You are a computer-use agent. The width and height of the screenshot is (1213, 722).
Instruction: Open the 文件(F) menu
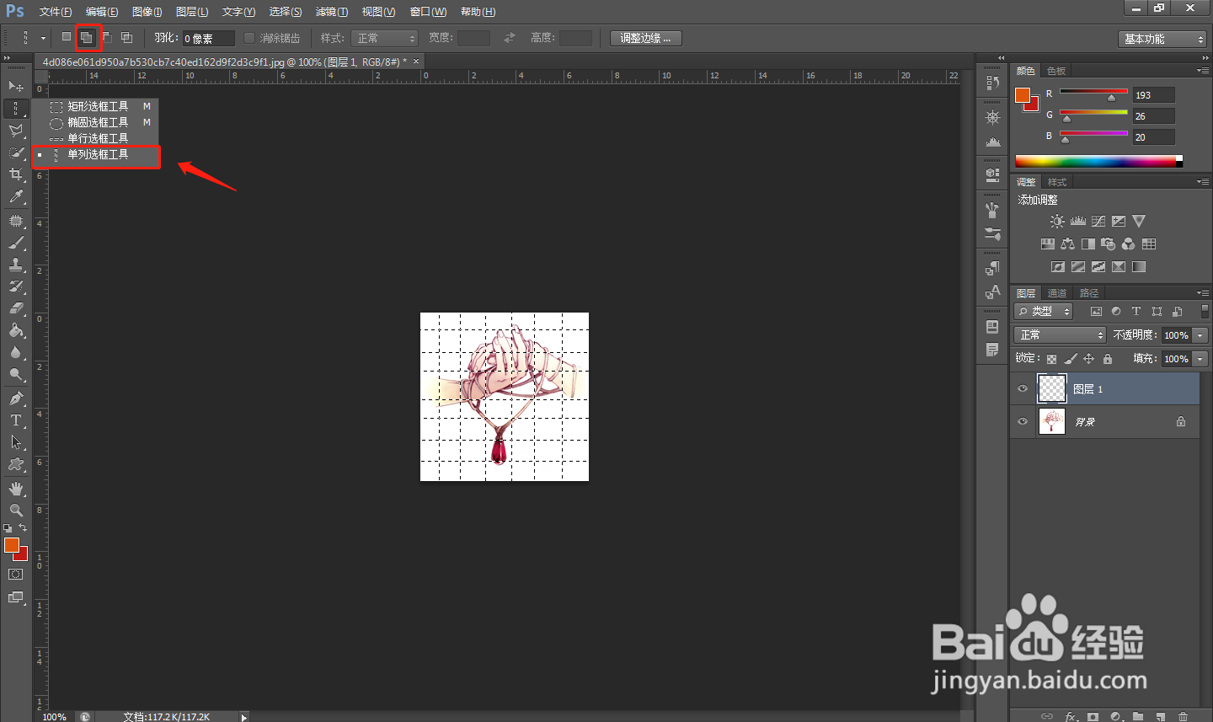[x=56, y=12]
